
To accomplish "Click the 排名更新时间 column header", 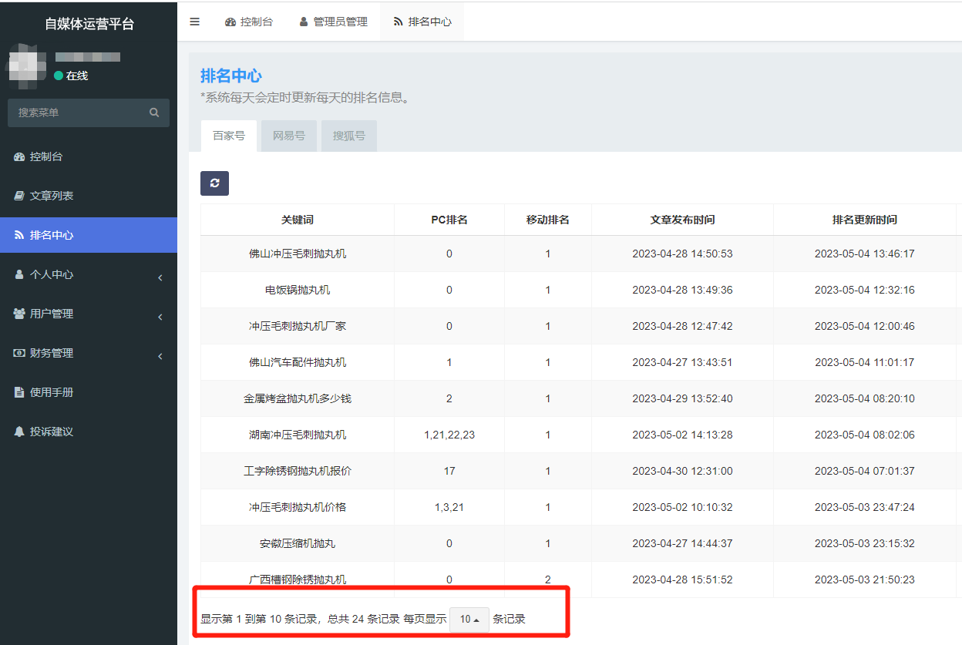I will (864, 220).
